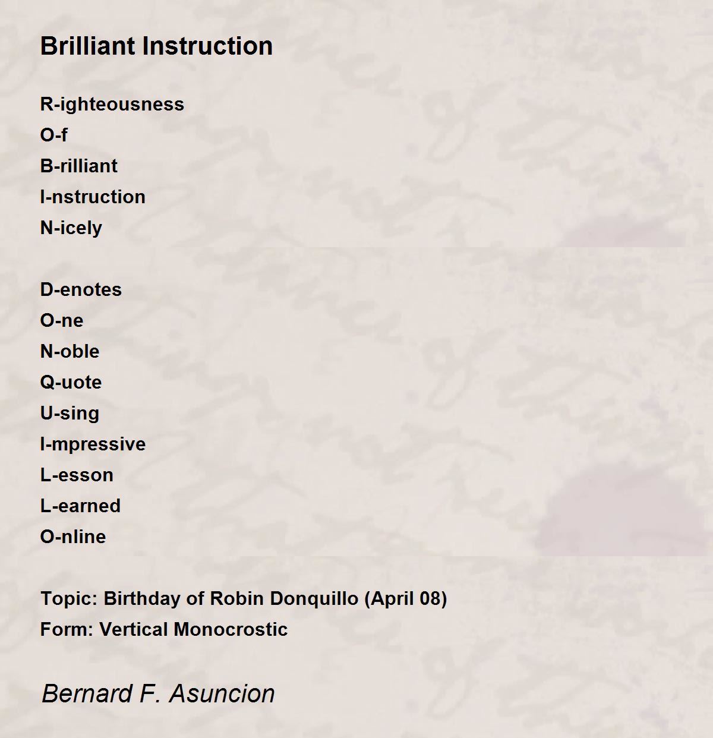Click the "L-earned" line

(x=80, y=506)
